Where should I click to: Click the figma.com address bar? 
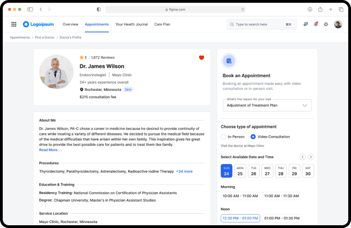[175, 9]
